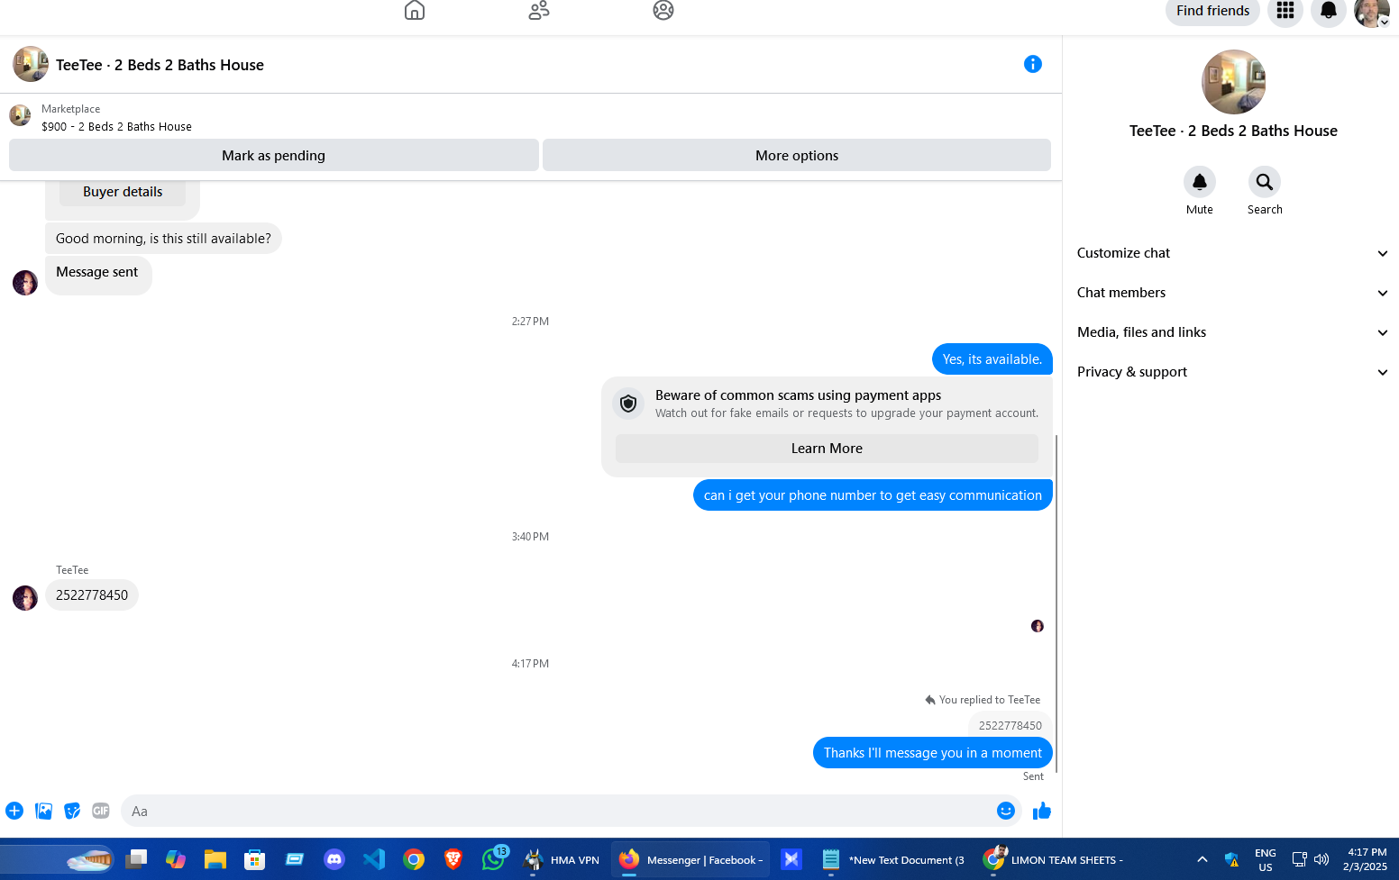1399x880 pixels.
Task: Open more actions plus icon
Action: coord(14,811)
